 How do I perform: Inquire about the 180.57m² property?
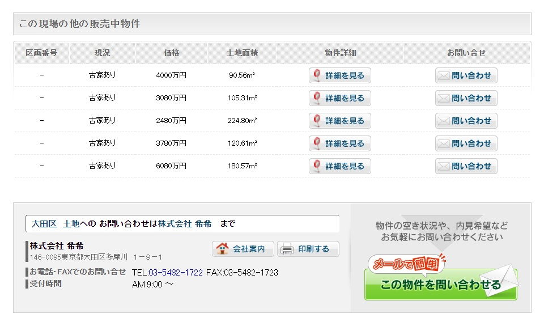click(x=466, y=166)
